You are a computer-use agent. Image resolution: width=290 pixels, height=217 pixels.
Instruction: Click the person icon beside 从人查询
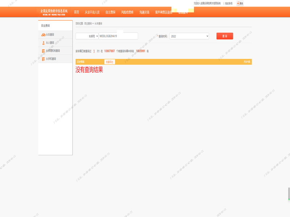click(x=43, y=43)
